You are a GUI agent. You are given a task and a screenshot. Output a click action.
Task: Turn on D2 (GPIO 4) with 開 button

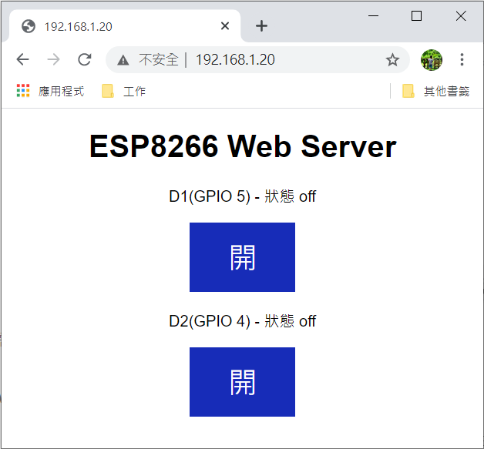(242, 382)
